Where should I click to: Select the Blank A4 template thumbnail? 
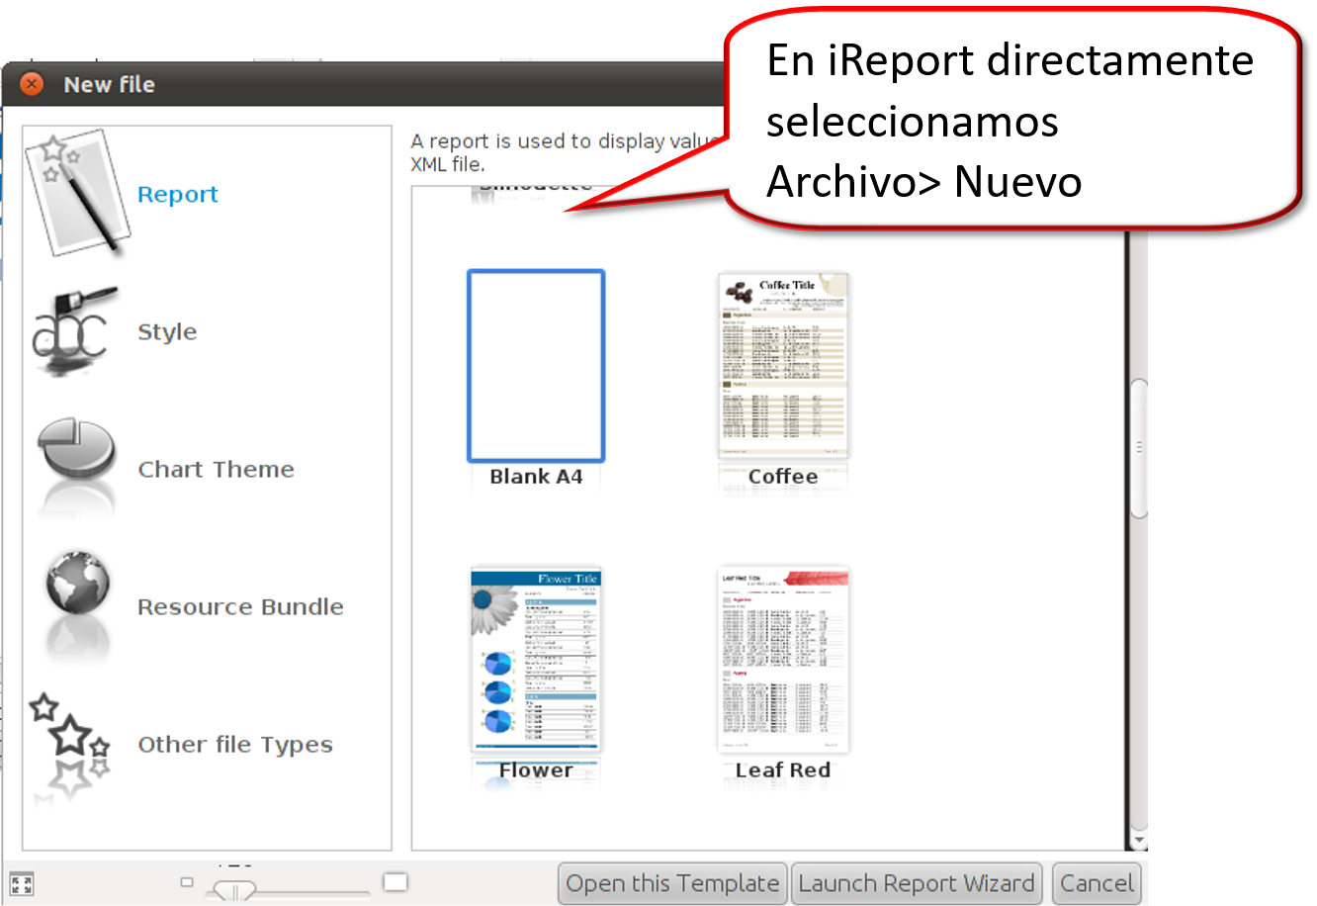(x=536, y=365)
